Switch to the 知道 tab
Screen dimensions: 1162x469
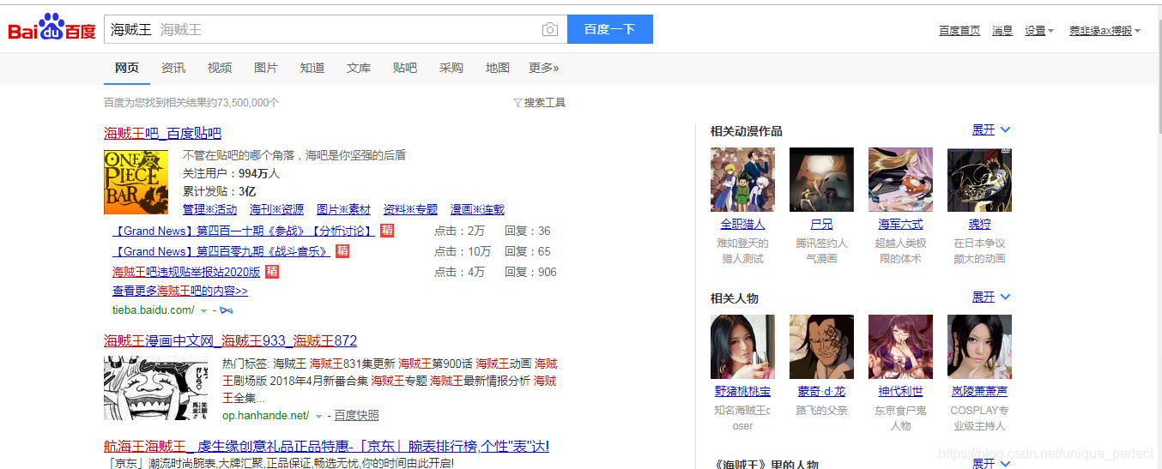(312, 68)
